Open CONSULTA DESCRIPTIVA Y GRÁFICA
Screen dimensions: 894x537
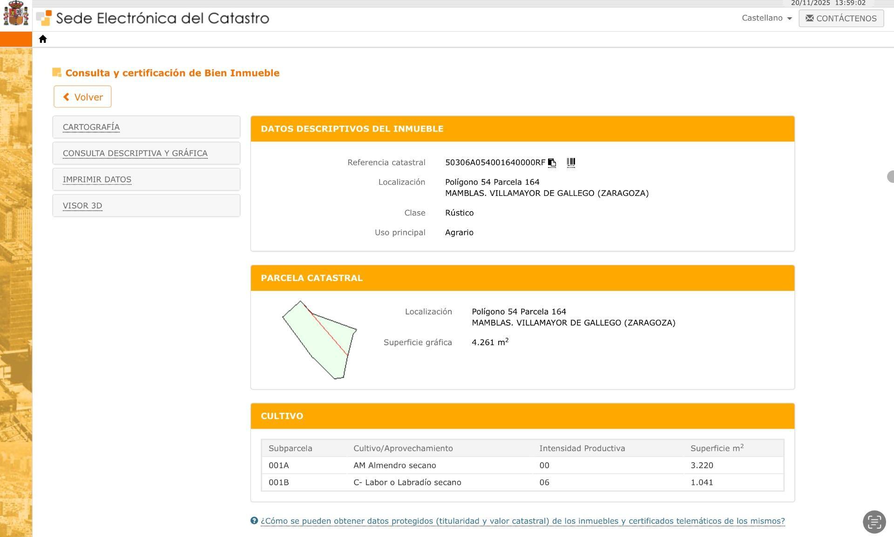pyautogui.click(x=135, y=153)
